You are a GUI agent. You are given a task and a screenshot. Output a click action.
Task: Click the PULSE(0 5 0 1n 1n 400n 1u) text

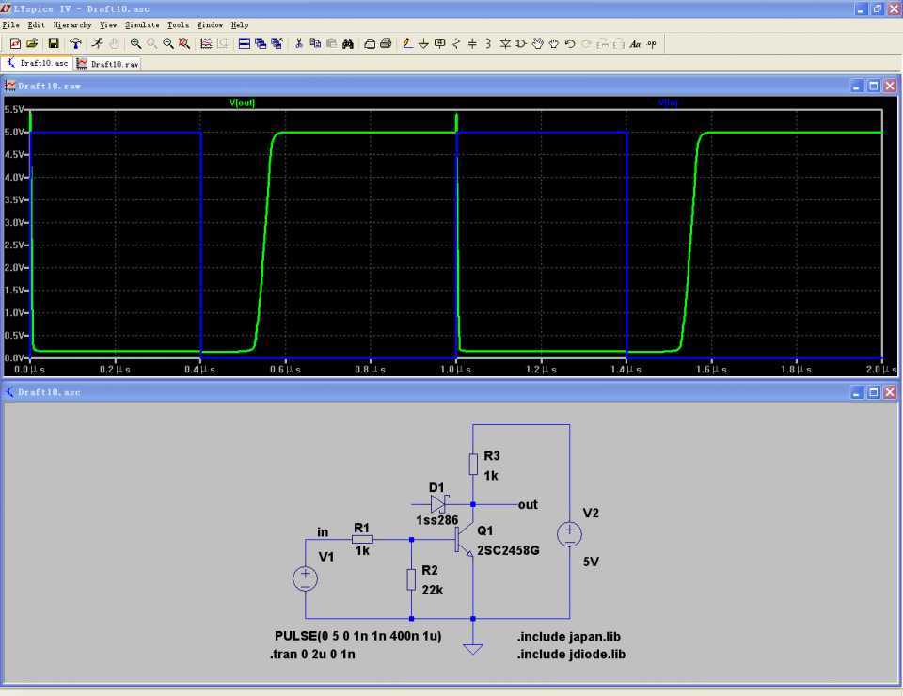pyautogui.click(x=358, y=636)
